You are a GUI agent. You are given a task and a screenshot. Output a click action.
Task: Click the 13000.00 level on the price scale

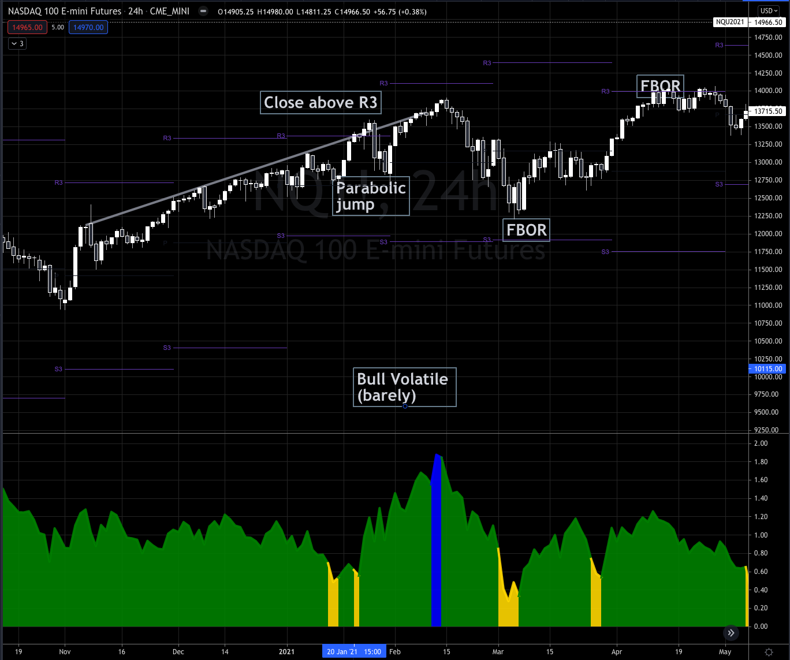click(767, 162)
